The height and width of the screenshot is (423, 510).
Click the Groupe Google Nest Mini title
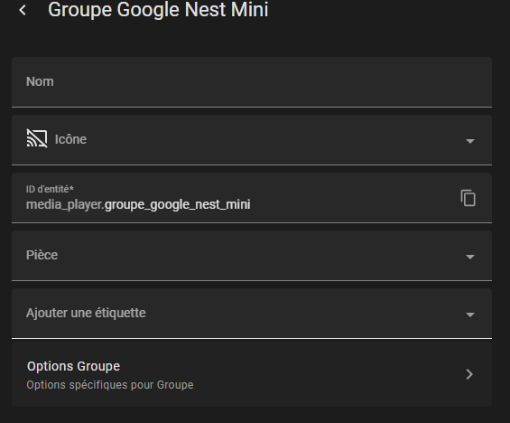pos(158,9)
